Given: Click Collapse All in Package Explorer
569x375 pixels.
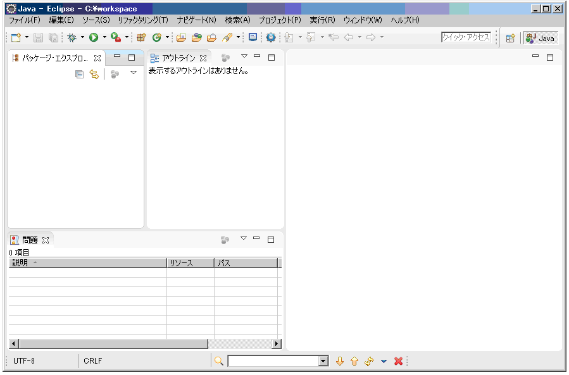Looking at the screenshot, I should pos(79,75).
